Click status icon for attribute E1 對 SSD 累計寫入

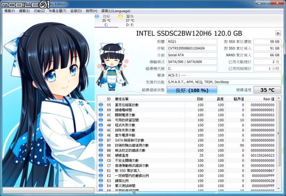click(x=100, y=171)
